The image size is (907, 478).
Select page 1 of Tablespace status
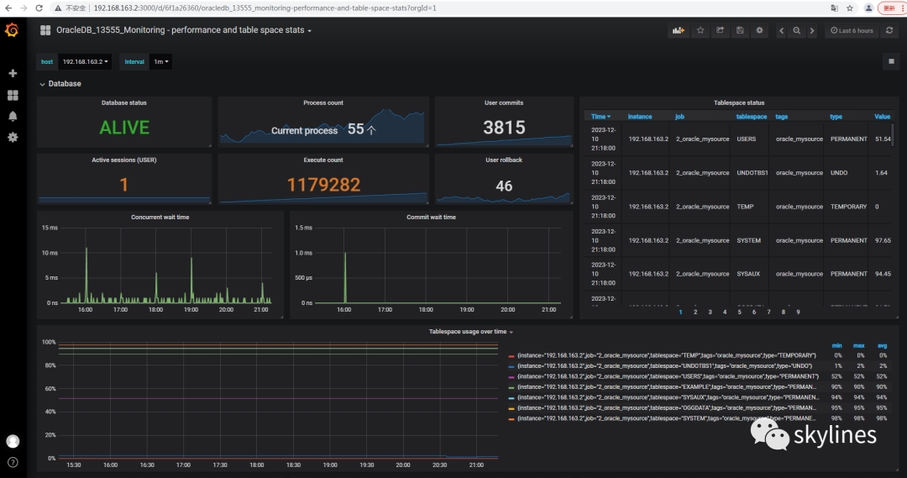[x=681, y=312]
